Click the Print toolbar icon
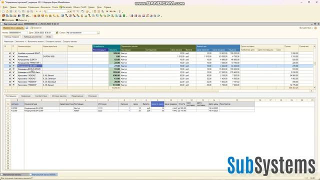320x180 pixels. coord(28,11)
